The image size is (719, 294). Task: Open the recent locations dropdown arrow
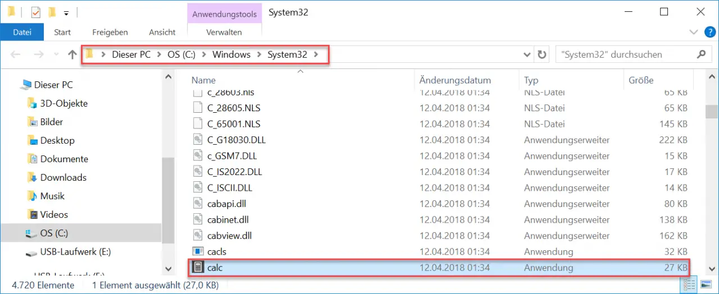point(56,55)
